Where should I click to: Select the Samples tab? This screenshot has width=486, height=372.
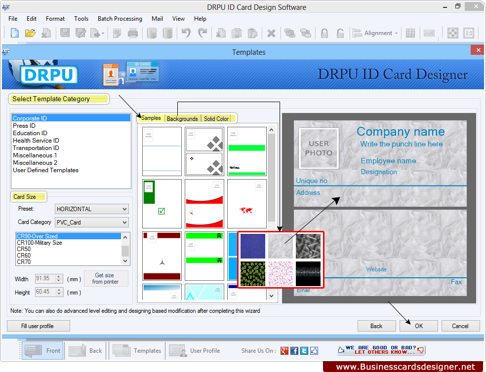click(x=151, y=118)
